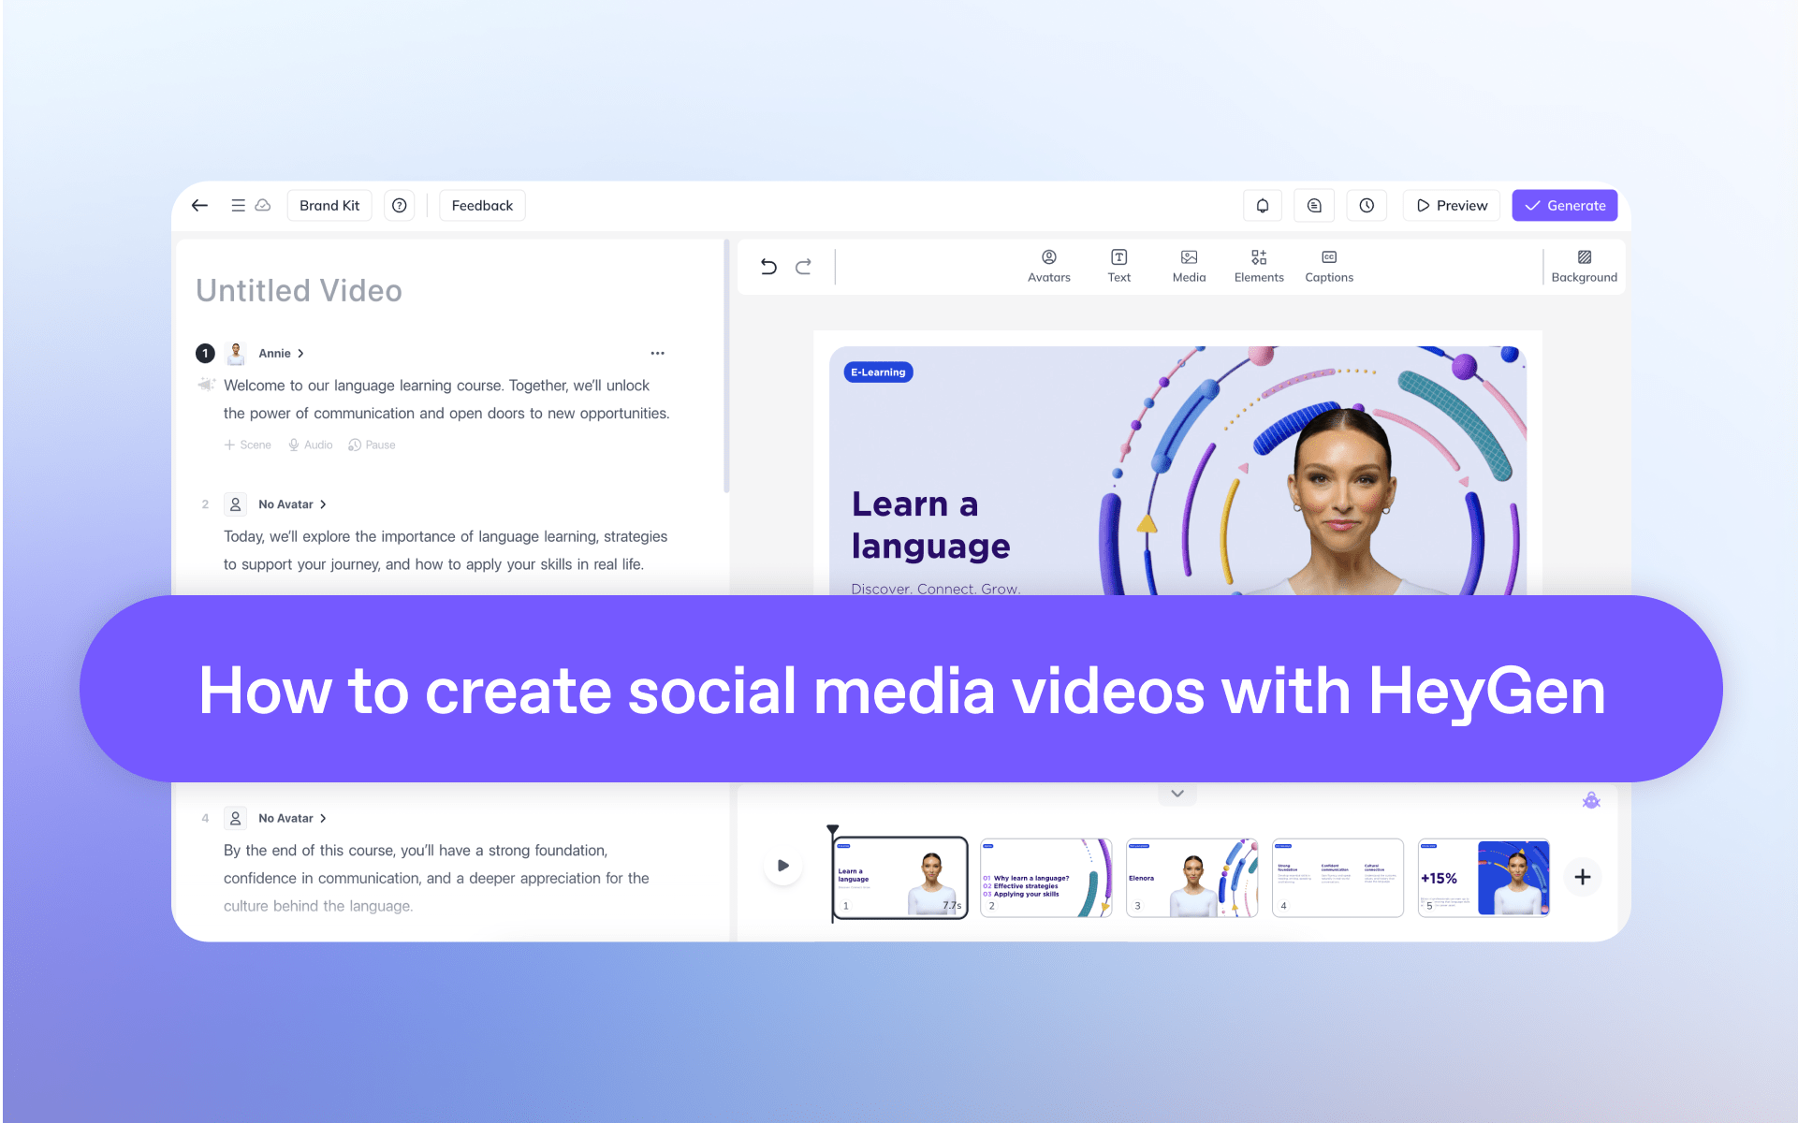Open the Media tool
1798x1123 pixels.
[x=1189, y=266]
